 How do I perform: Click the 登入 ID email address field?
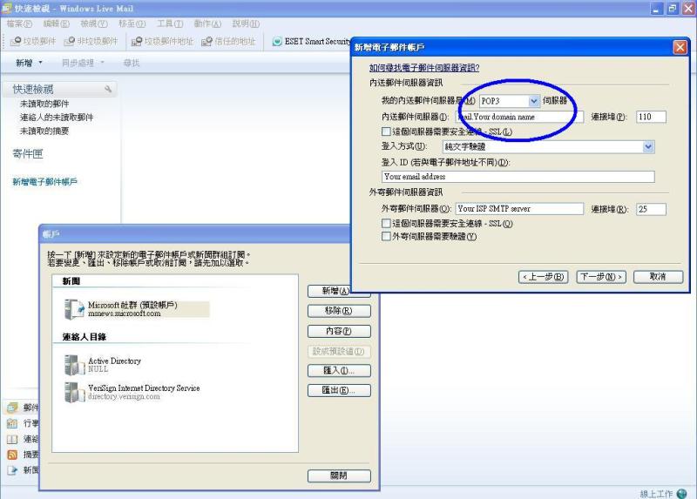(518, 177)
